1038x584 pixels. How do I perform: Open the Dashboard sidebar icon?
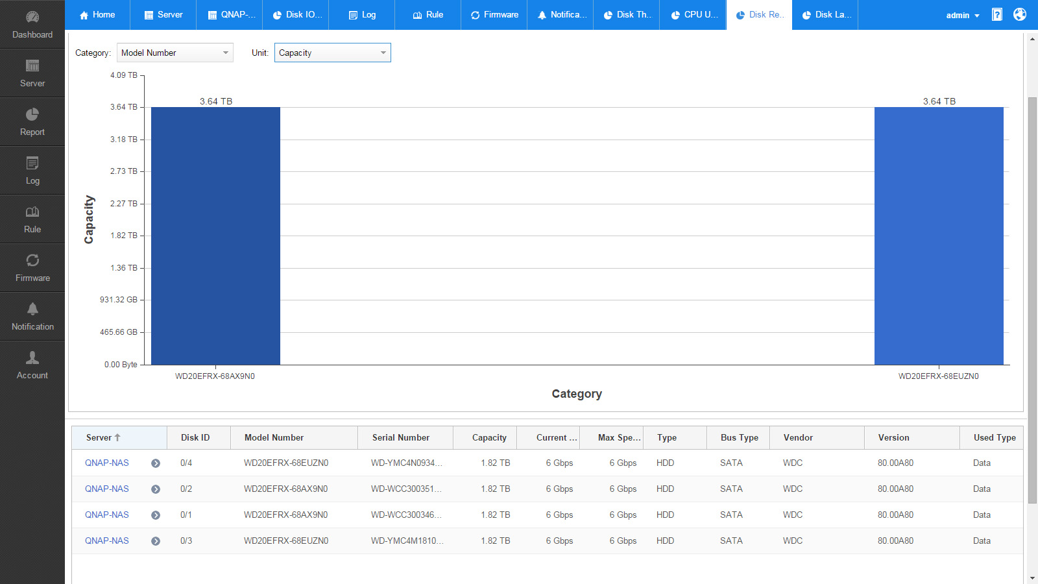[32, 18]
